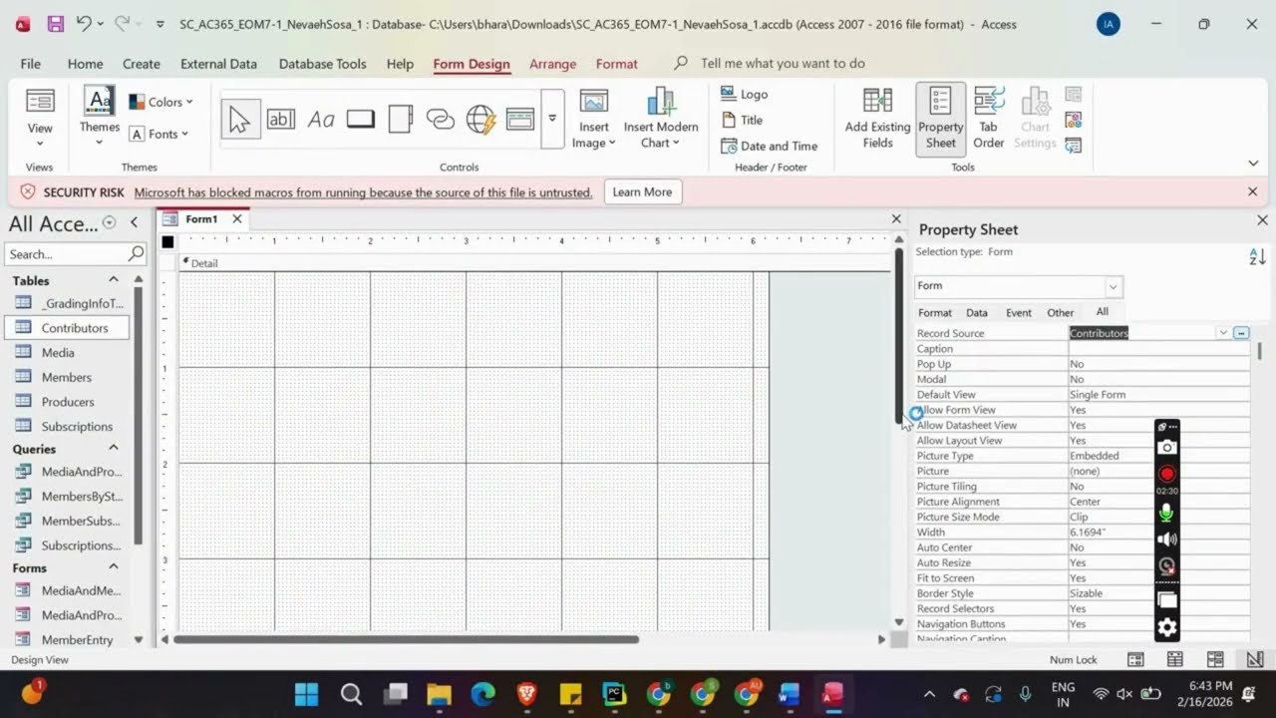The height and width of the screenshot is (718, 1276).
Task: Open the Fonts dropdown
Action: 160,134
